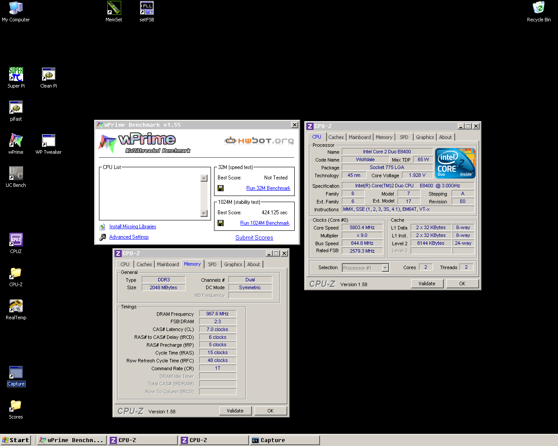Click CPU List scrollbar up arrow

[204, 178]
